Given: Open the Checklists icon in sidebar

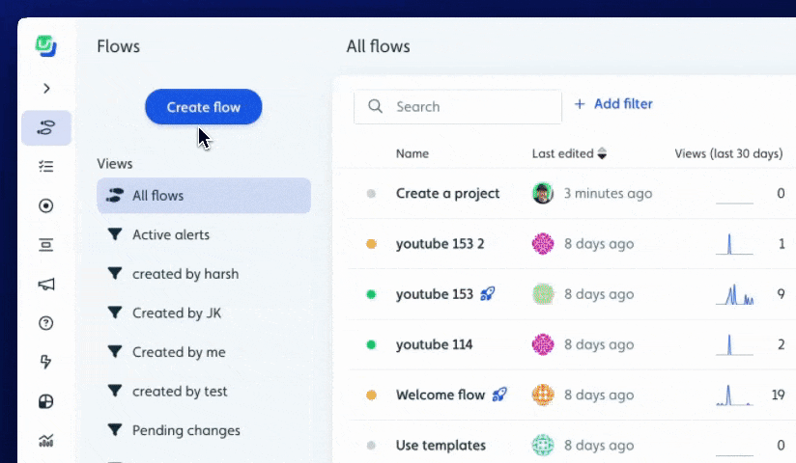Looking at the screenshot, I should pos(46,166).
